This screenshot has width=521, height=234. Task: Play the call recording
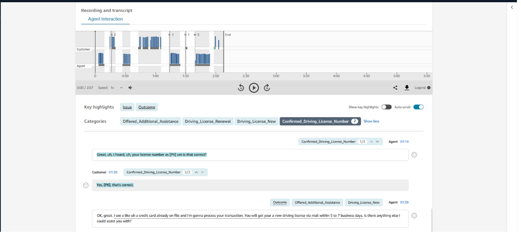pos(254,88)
